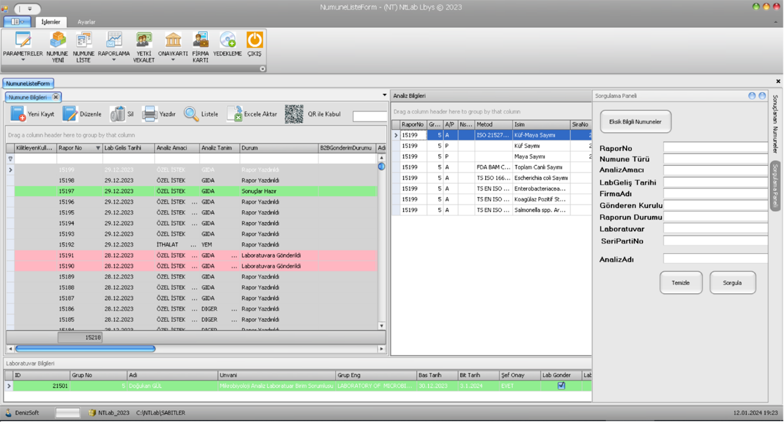Click the Sorgula button
The height and width of the screenshot is (424, 784).
(x=732, y=282)
